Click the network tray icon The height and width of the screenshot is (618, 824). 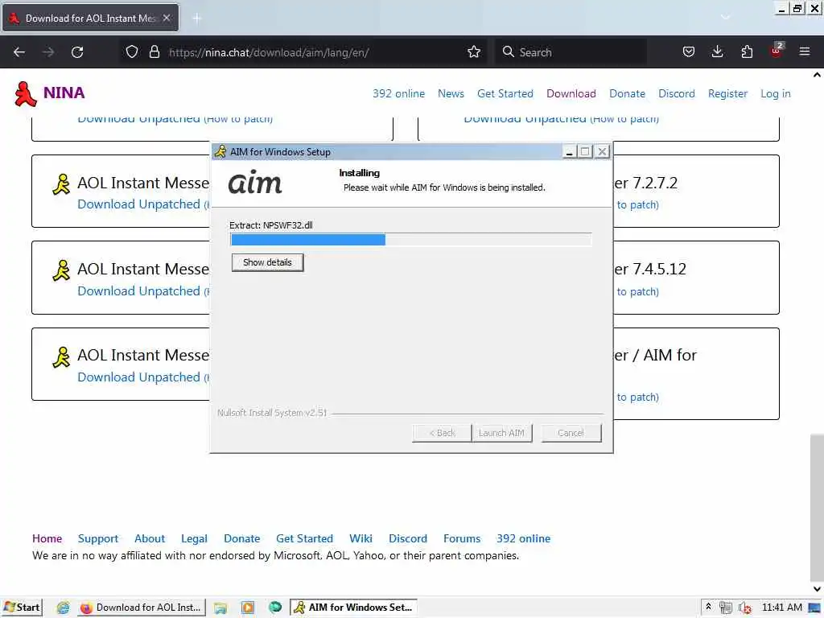coord(726,608)
